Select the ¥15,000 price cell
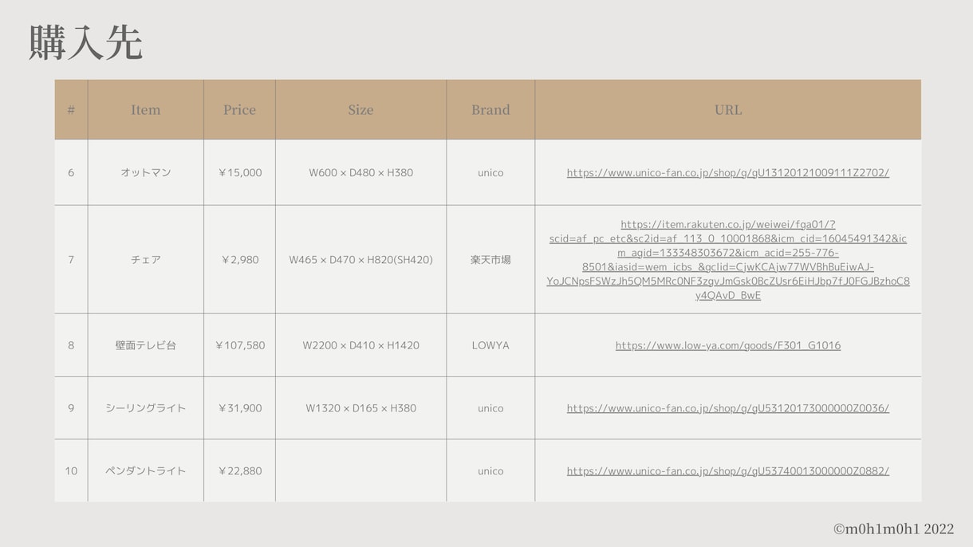 pyautogui.click(x=239, y=172)
